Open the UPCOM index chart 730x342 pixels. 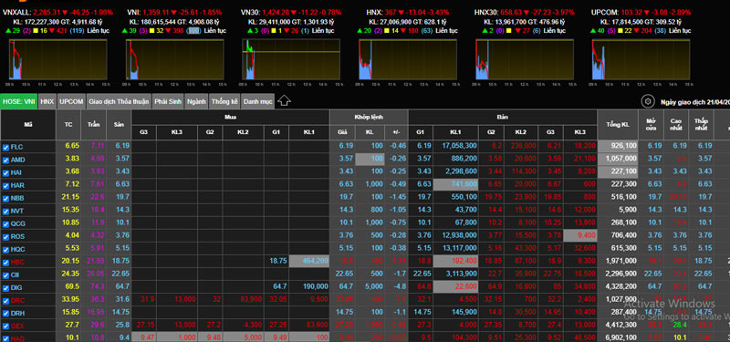tap(641, 60)
